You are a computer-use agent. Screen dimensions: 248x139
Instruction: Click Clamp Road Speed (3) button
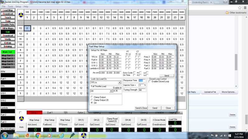click(112, 120)
